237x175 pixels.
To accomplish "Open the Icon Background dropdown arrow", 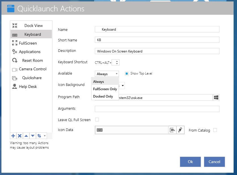I will 123,86.
